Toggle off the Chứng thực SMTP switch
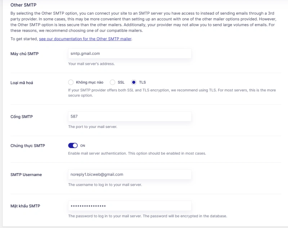This screenshot has height=228, width=288. click(73, 146)
